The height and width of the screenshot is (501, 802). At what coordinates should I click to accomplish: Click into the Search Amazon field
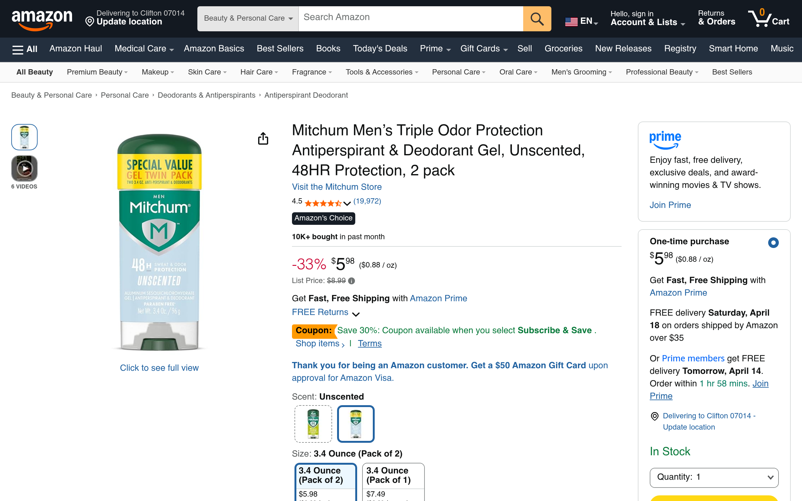410,18
